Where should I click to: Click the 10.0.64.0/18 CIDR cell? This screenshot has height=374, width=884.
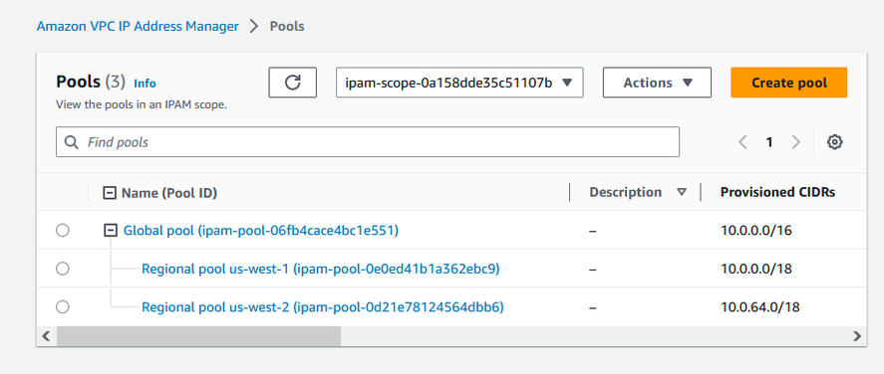[x=760, y=307]
